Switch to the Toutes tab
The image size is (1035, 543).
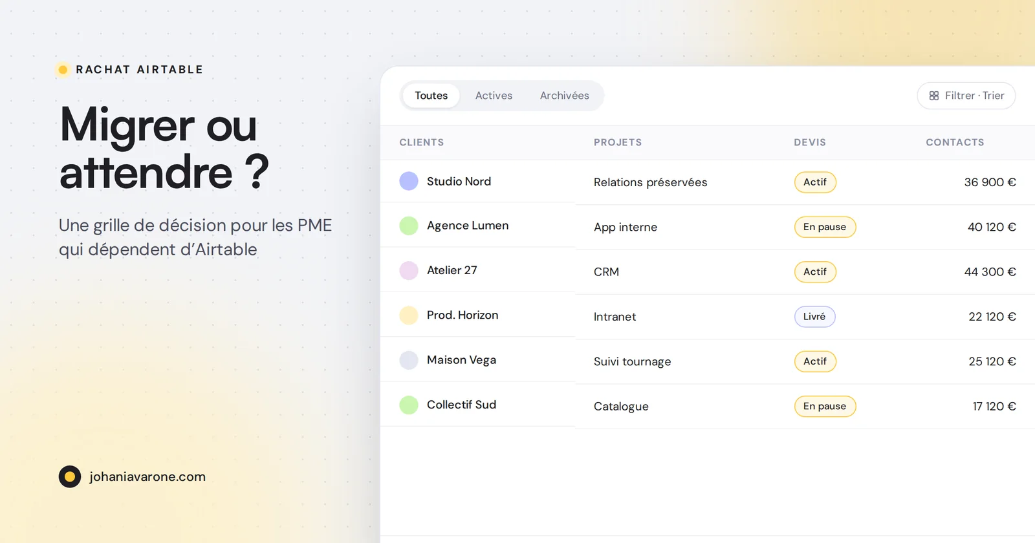point(431,96)
